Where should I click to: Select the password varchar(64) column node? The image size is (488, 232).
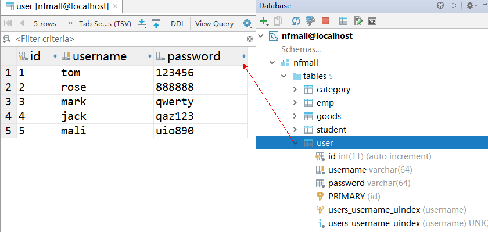pos(369,183)
